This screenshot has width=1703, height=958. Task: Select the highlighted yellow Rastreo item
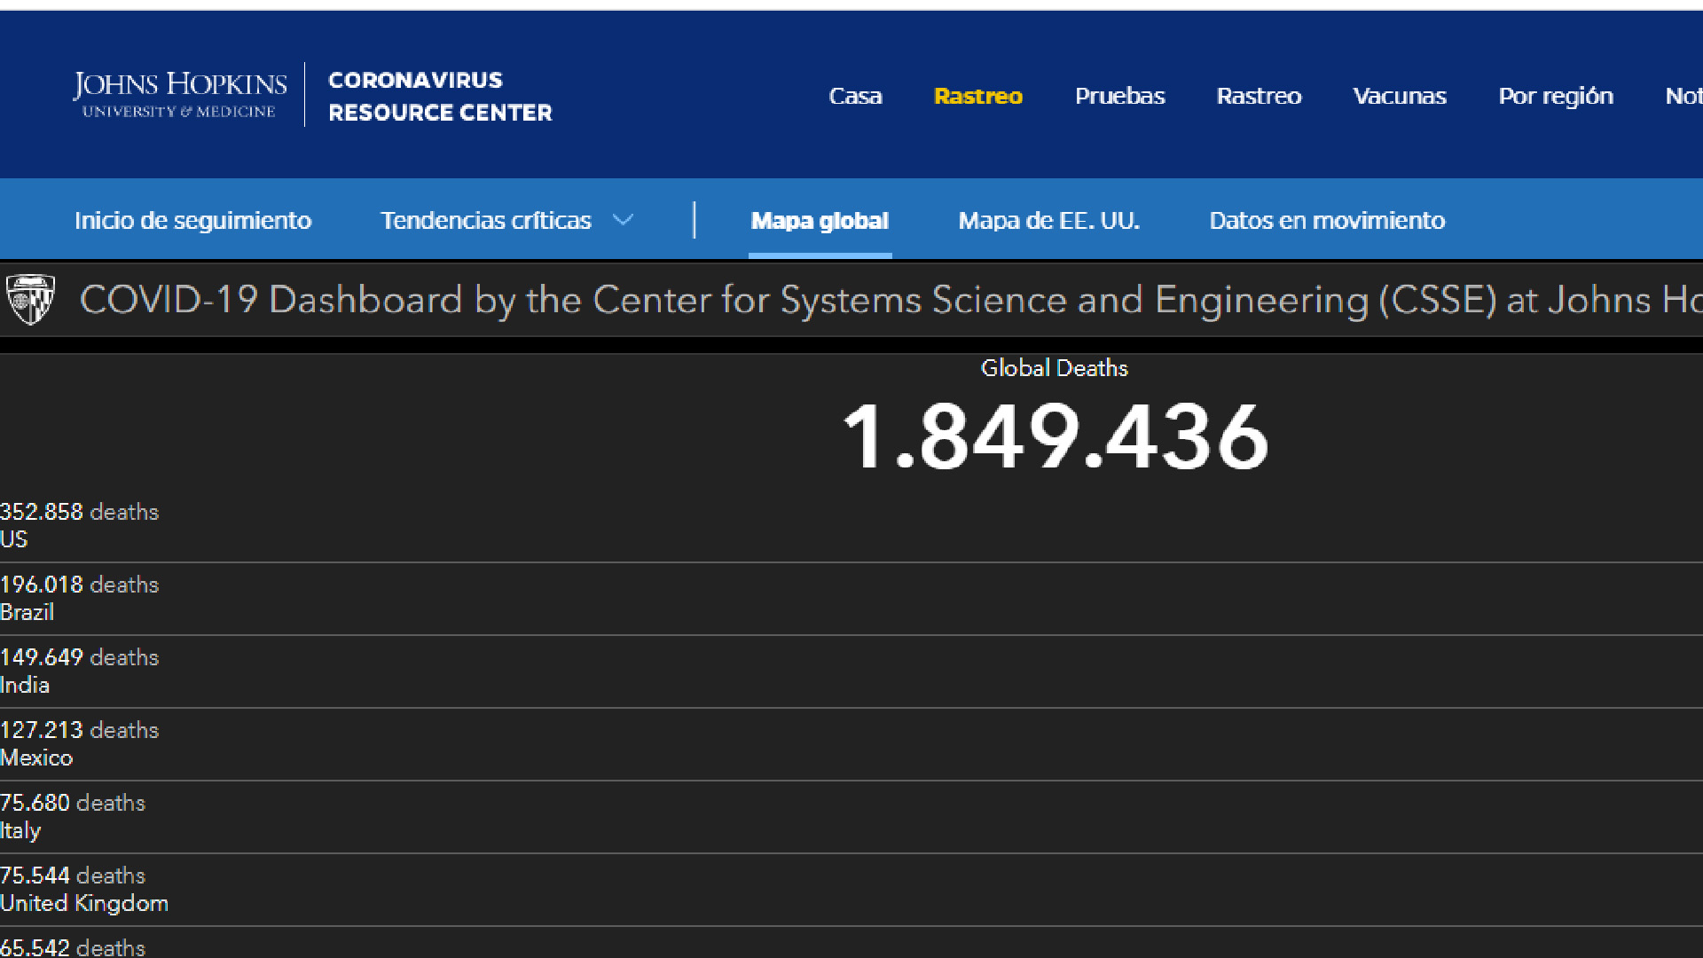pos(977,96)
